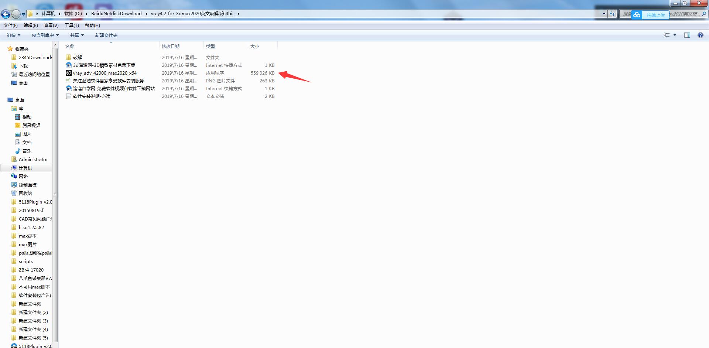Select 控制面板 in navigation pane
Image resolution: width=709 pixels, height=348 pixels.
[x=27, y=185]
